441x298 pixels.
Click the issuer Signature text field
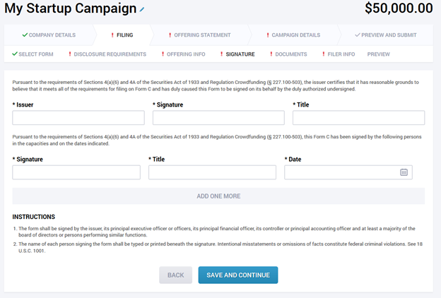[x=218, y=117]
